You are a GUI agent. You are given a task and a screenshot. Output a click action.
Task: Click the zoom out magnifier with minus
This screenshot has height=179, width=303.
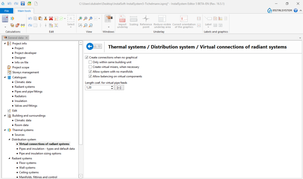[85, 19]
